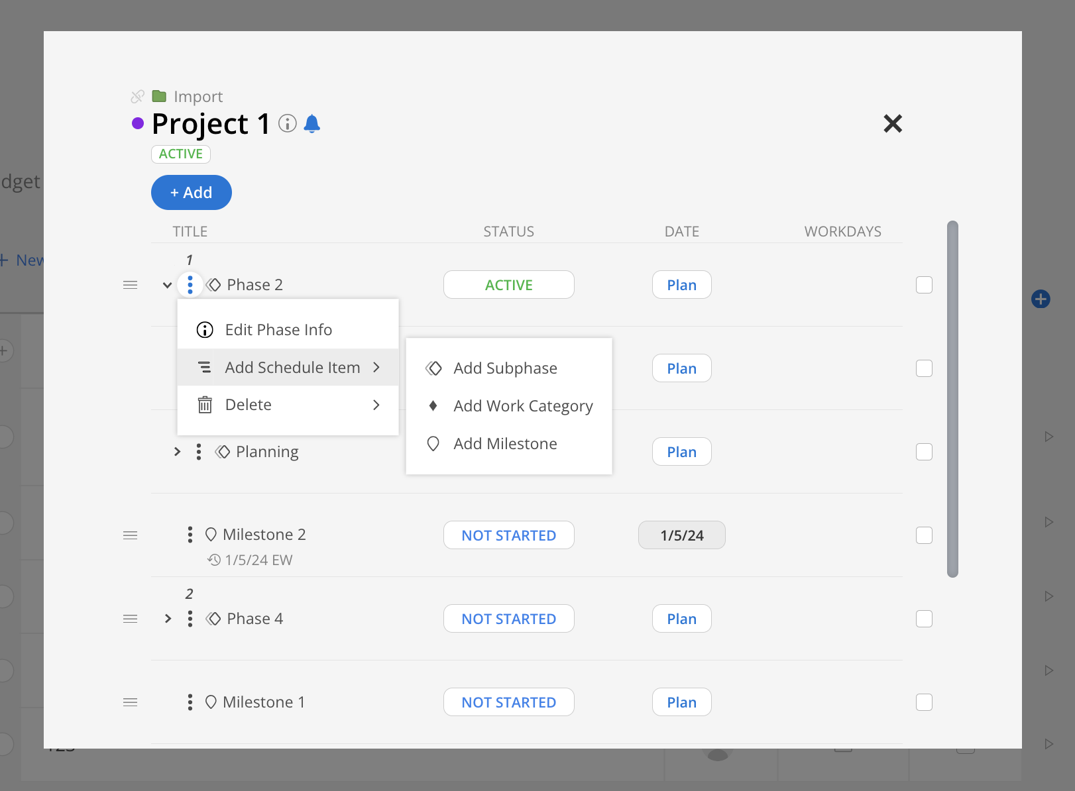Click the broken link icon near Import
Viewport: 1075px width, 791px height.
tap(137, 95)
